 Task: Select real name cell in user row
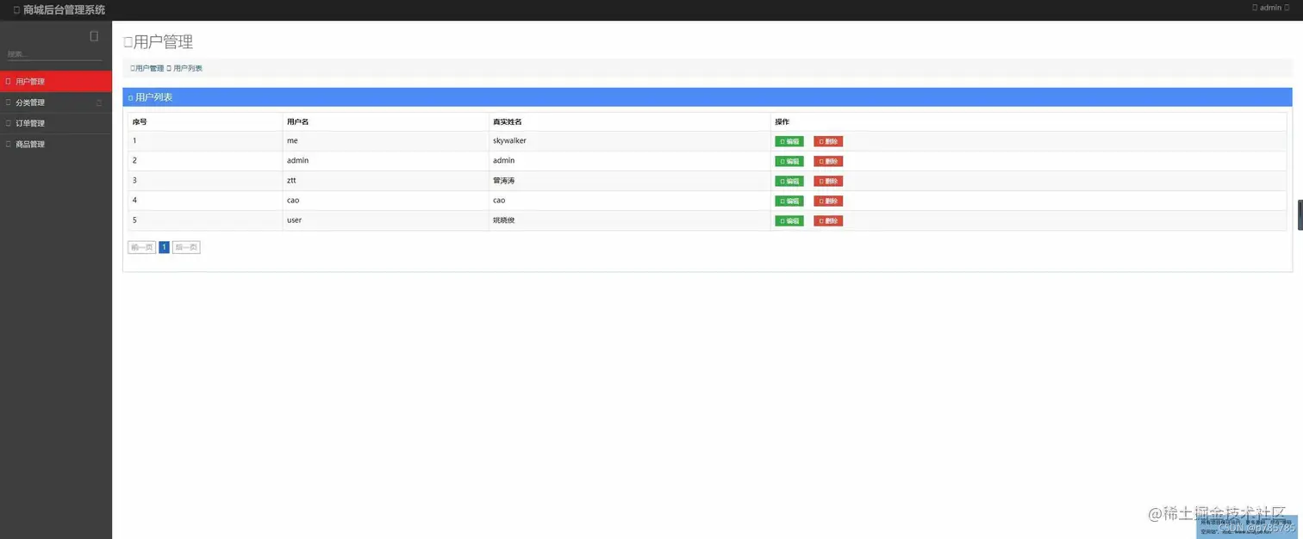(629, 220)
